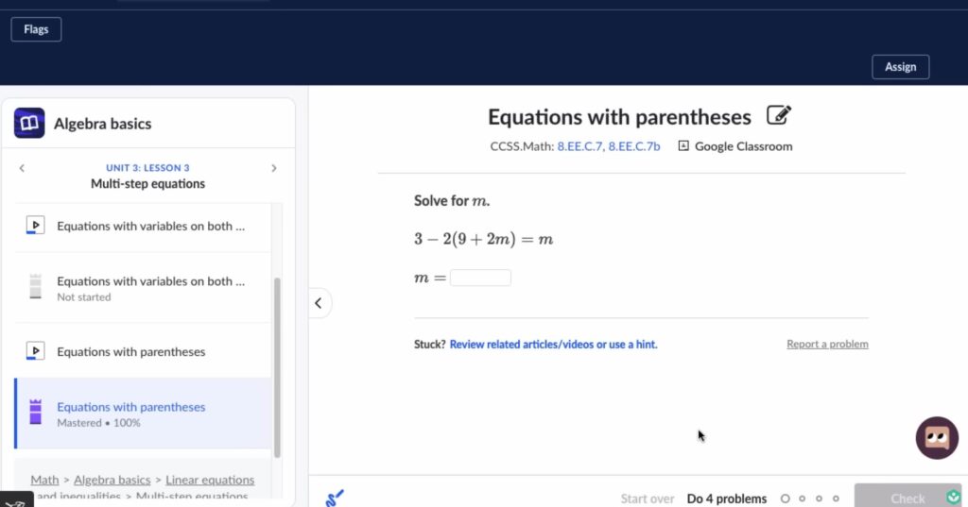The width and height of the screenshot is (968, 507).
Task: Select Mastered Equations with parentheses exercise item
Action: pyautogui.click(x=143, y=414)
